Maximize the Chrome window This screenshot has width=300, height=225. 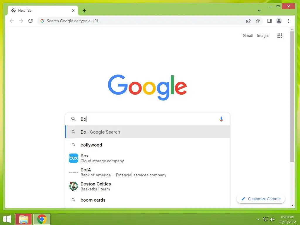coord(278,6)
